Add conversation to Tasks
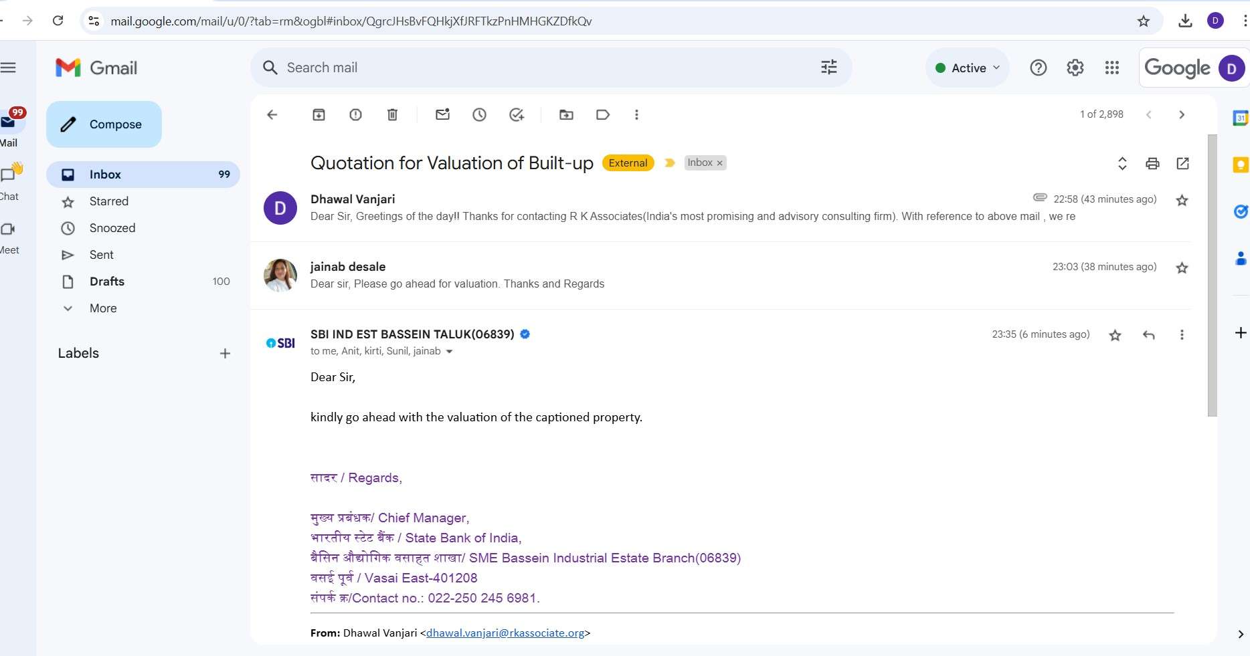The height and width of the screenshot is (656, 1250). click(516, 114)
